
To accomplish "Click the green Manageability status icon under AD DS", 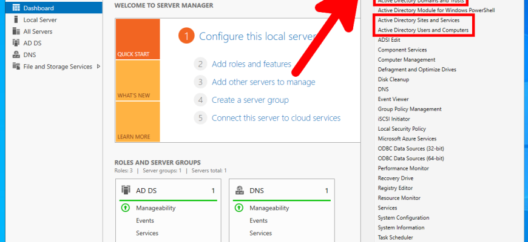I will (x=125, y=208).
